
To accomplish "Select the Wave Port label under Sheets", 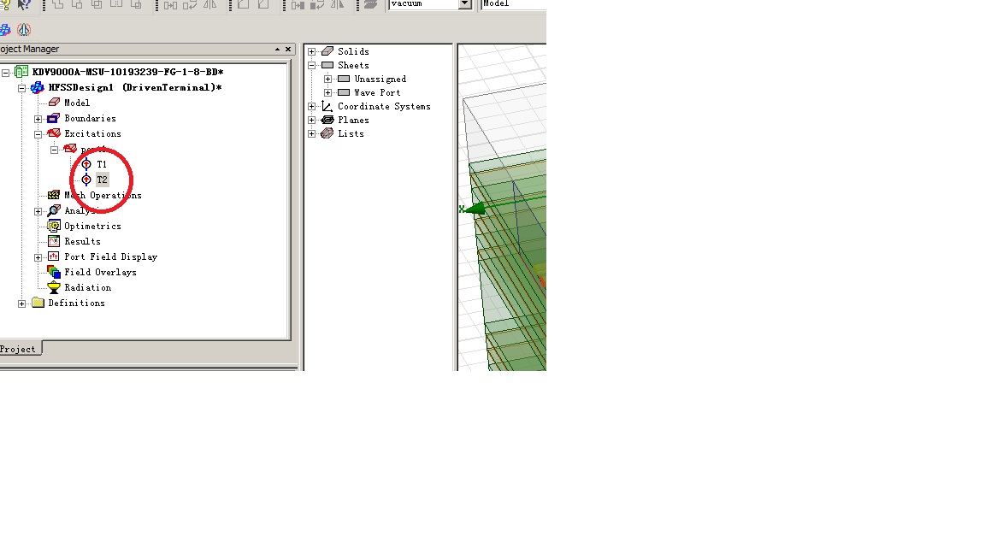I will pyautogui.click(x=377, y=93).
